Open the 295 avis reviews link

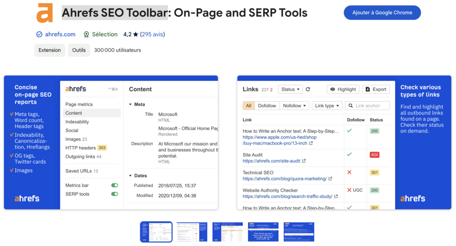click(152, 34)
